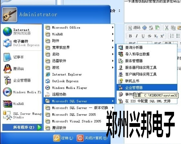Click 关闭计算机 shutdown button
The height and width of the screenshot is (144, 181).
[x=92, y=138]
